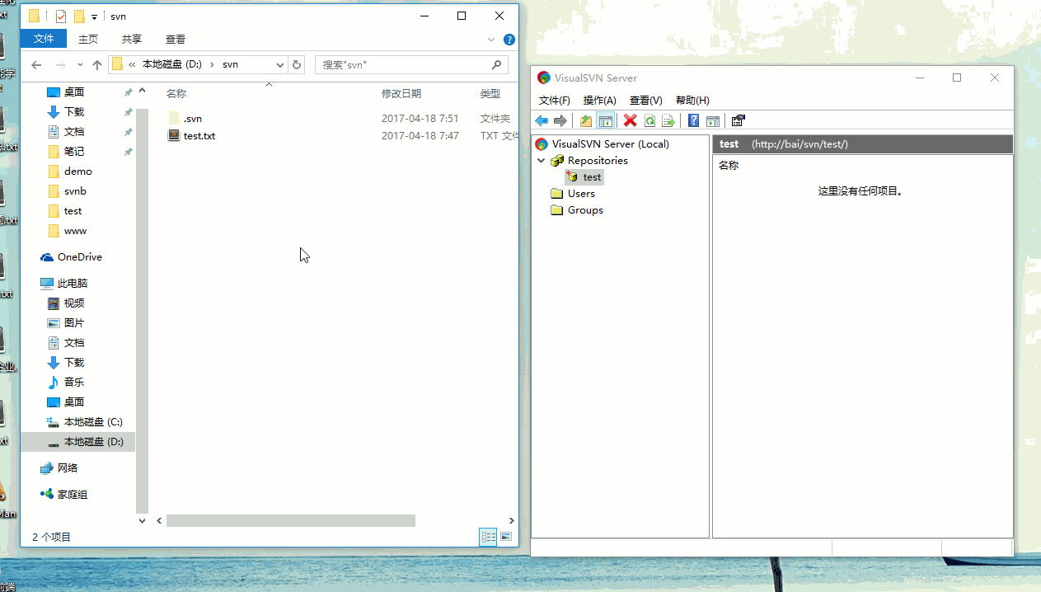Click the VisualSVN Server title bar logo
Viewport: 1041px width, 592px height.
pos(543,78)
